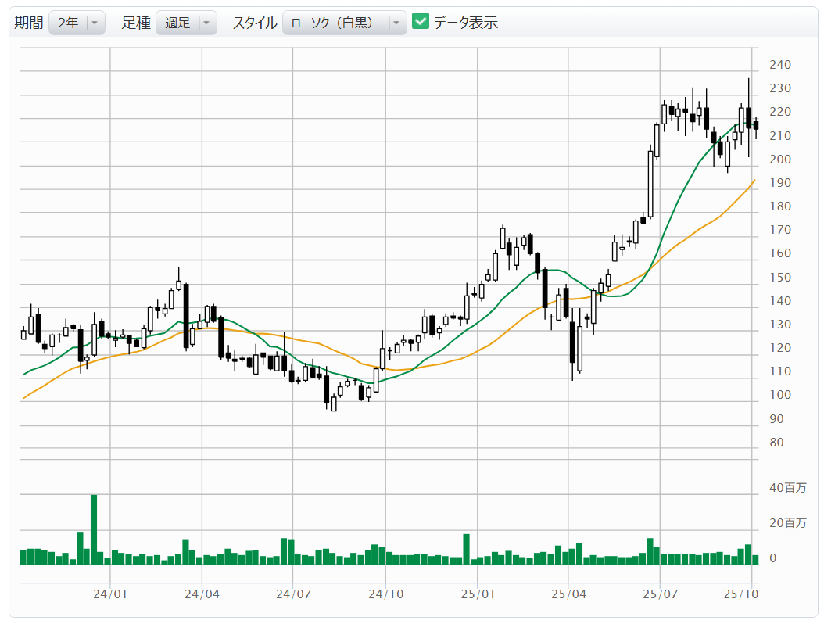Uncheck the データ表示 checkbox
This screenshot has height=624, width=824.
[421, 22]
